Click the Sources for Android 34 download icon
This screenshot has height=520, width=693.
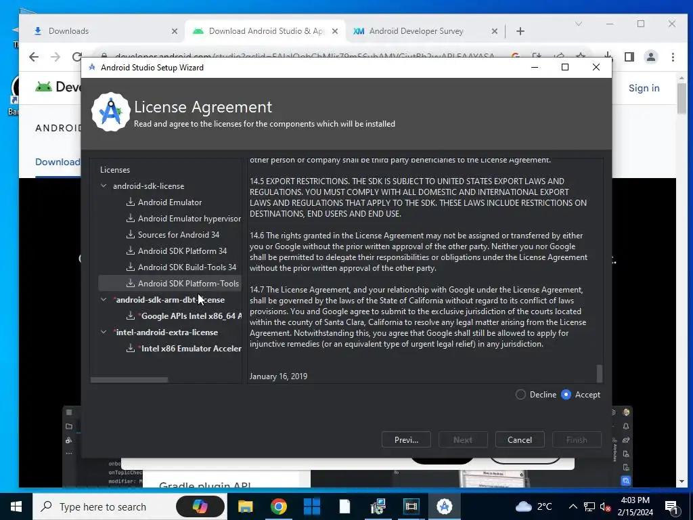click(131, 235)
